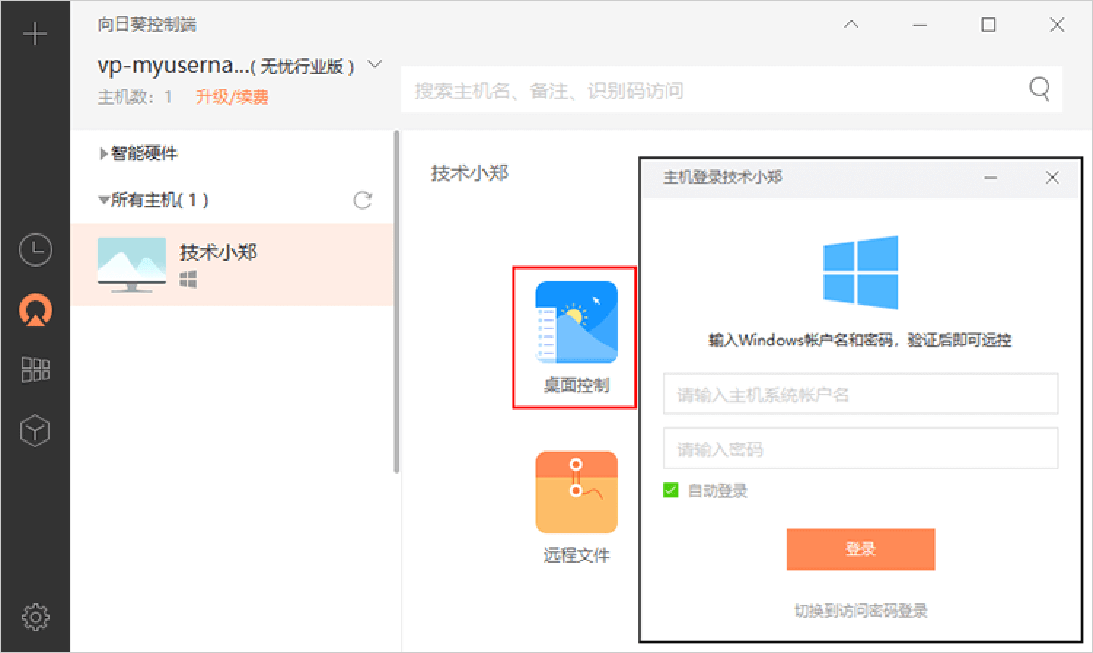Open the cube icon in sidebar
The width and height of the screenshot is (1093, 653).
tap(35, 430)
